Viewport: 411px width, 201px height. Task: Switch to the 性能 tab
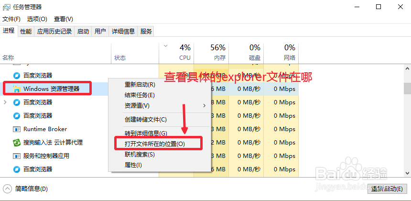(26, 32)
